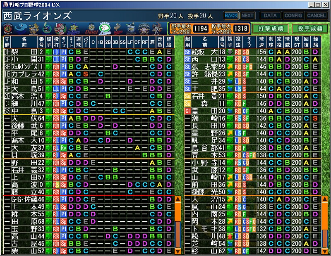Open 打撃成績 batting statistics

click(x=271, y=28)
